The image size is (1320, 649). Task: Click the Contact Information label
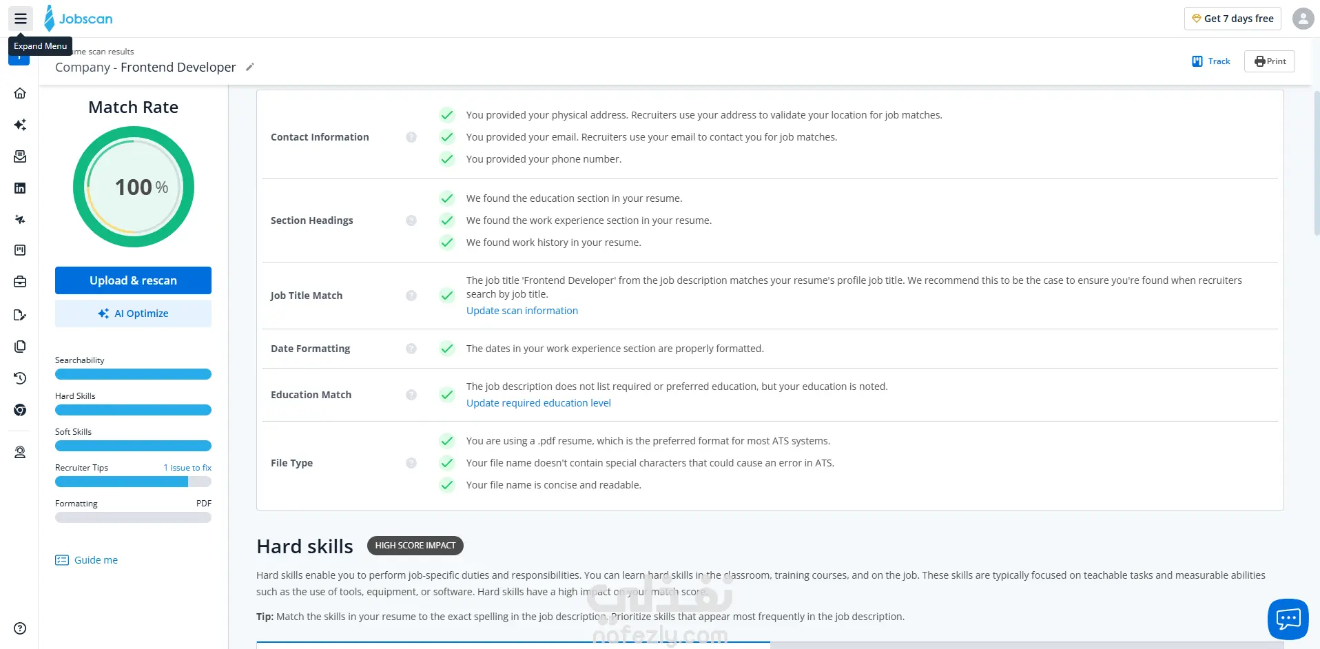(x=320, y=137)
